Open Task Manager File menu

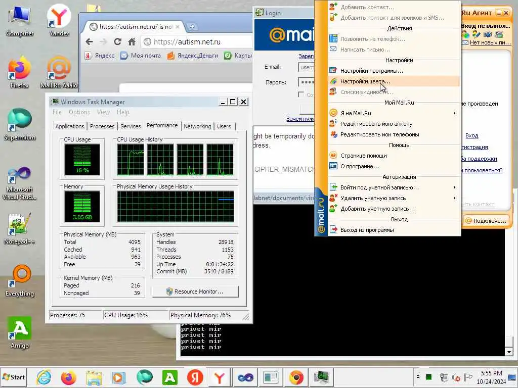click(x=57, y=112)
